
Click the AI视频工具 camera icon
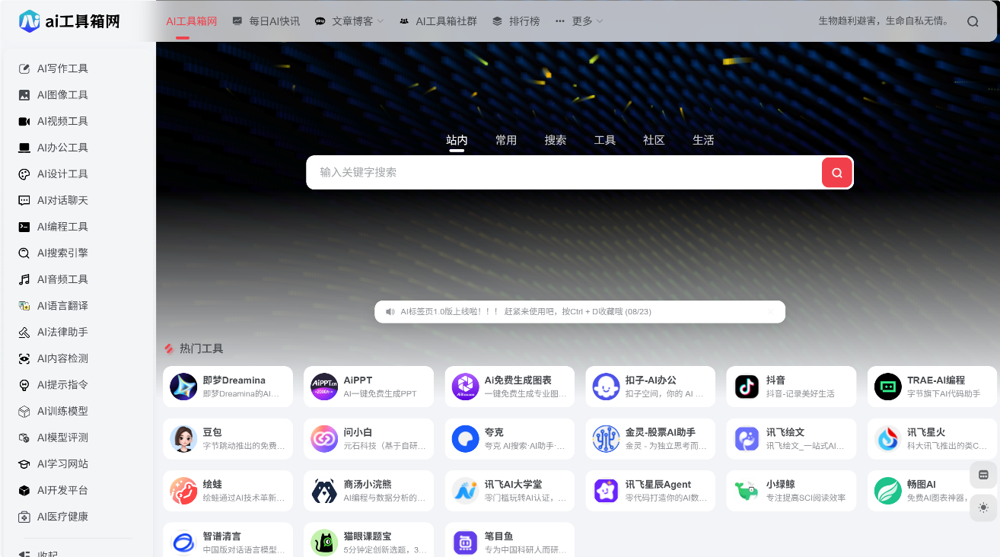pos(24,121)
